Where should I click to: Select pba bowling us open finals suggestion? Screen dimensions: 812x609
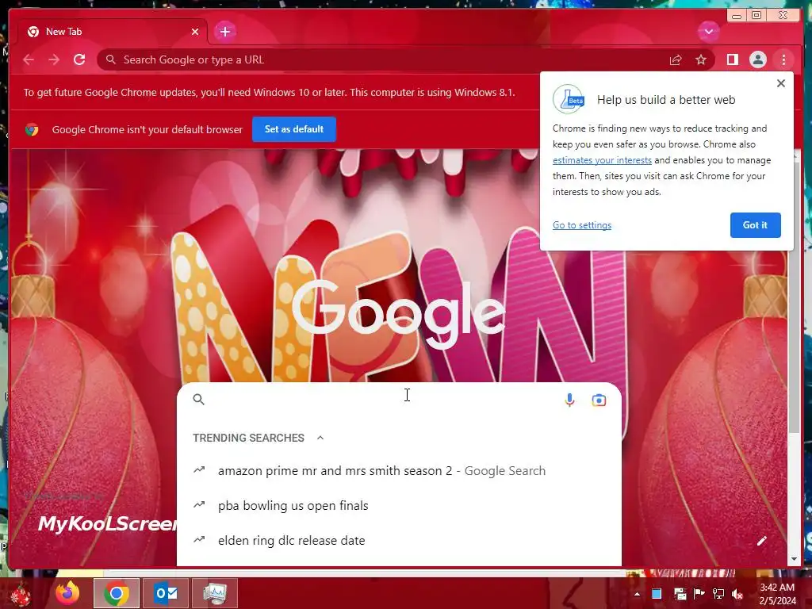[x=399, y=505]
